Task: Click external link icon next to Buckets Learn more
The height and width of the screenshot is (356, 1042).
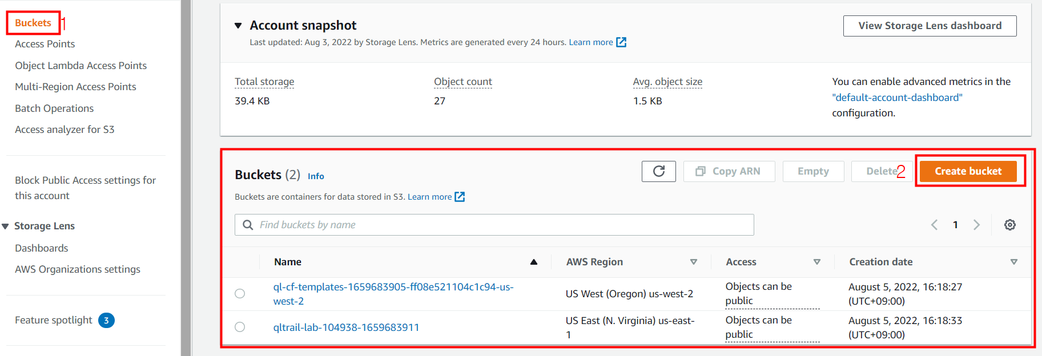Action: 460,197
